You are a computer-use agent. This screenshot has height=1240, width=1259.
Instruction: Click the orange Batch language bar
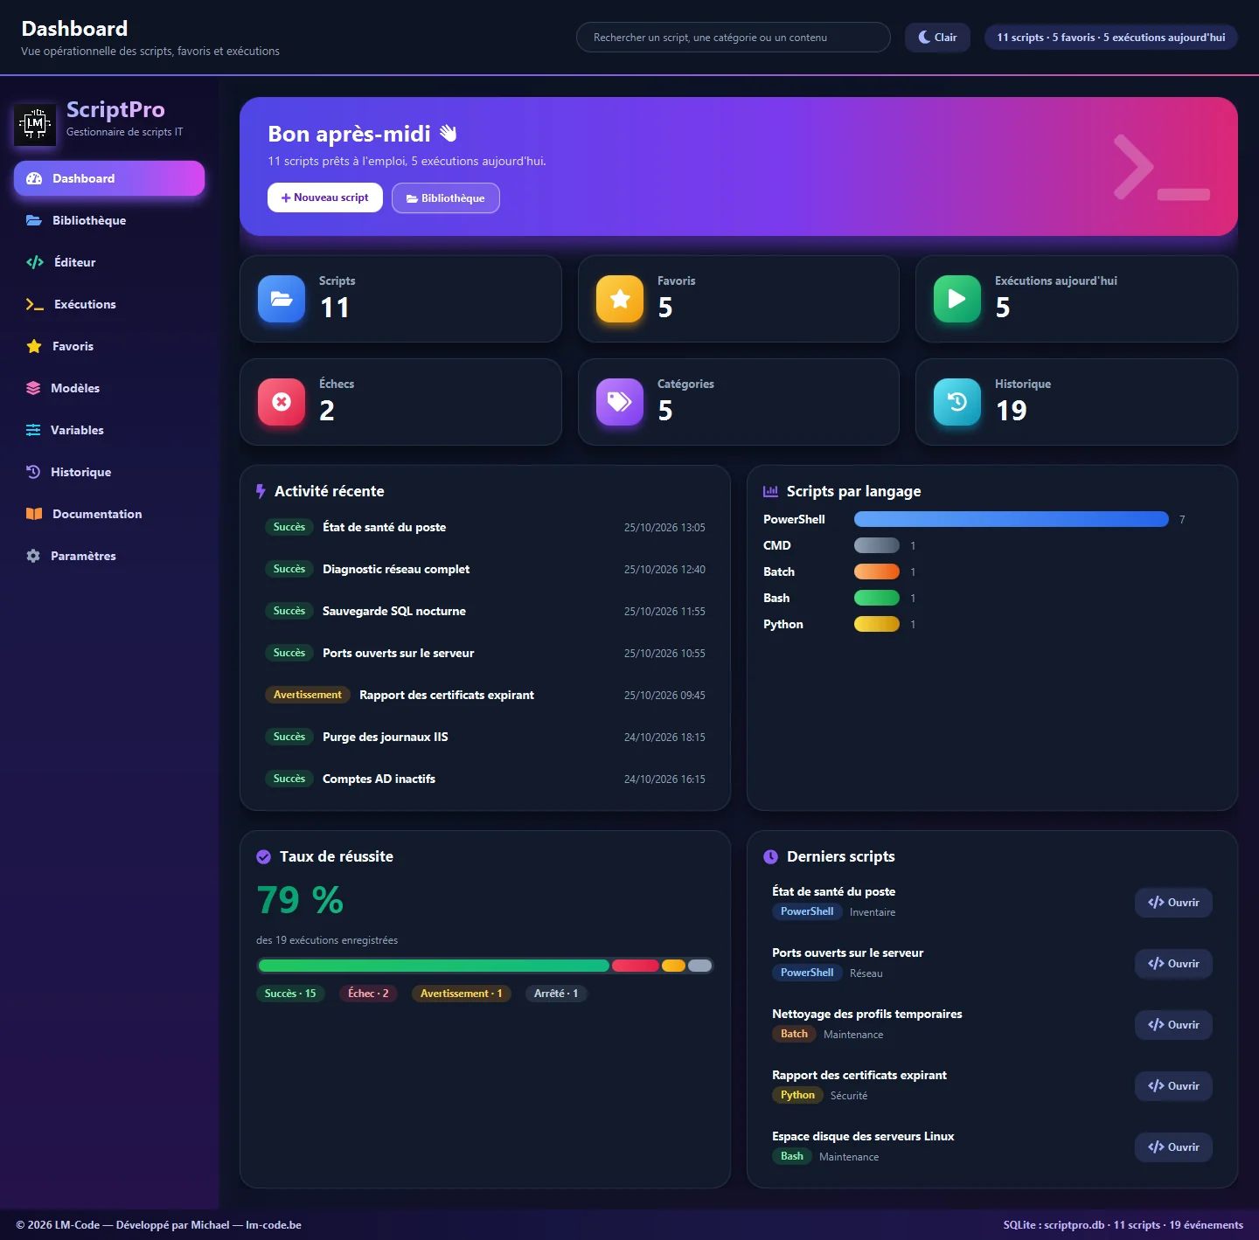pos(877,572)
